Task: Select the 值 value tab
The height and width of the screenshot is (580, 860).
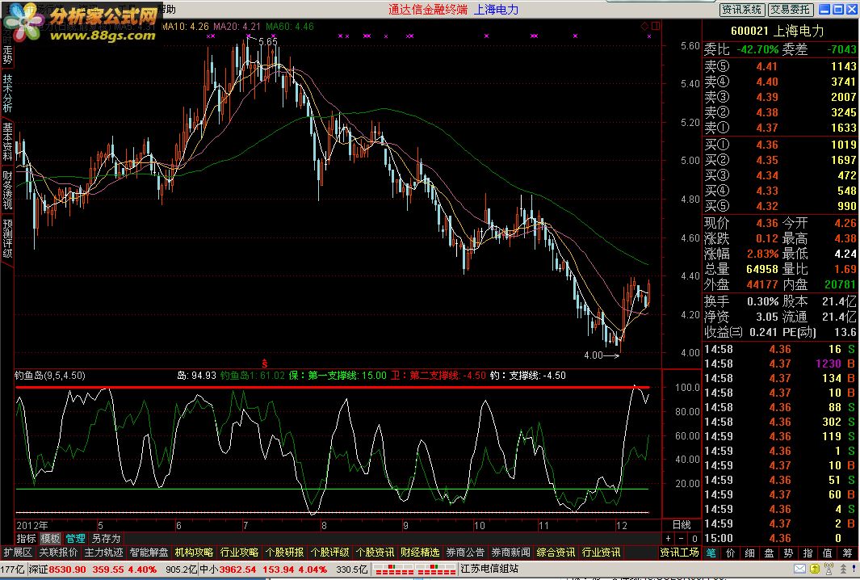Action: tap(827, 553)
